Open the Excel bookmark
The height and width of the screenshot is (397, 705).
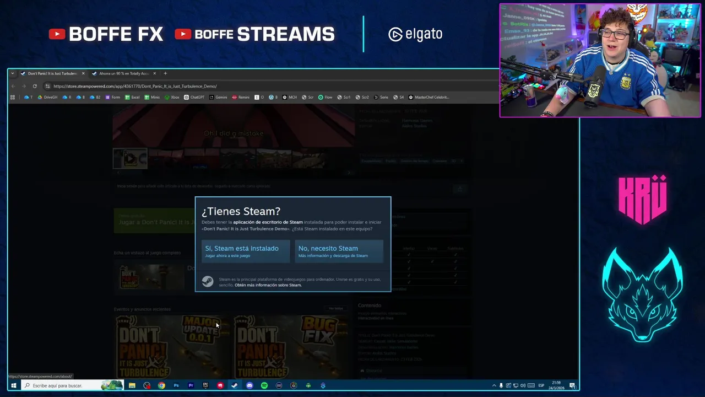(132, 97)
